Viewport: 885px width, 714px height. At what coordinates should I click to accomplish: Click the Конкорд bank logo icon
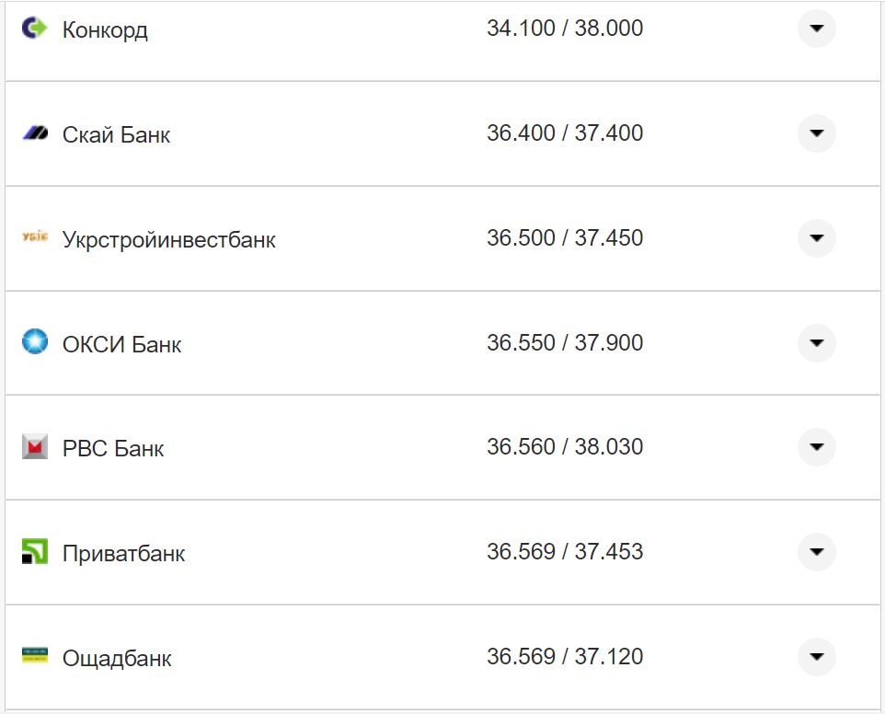click(x=34, y=29)
